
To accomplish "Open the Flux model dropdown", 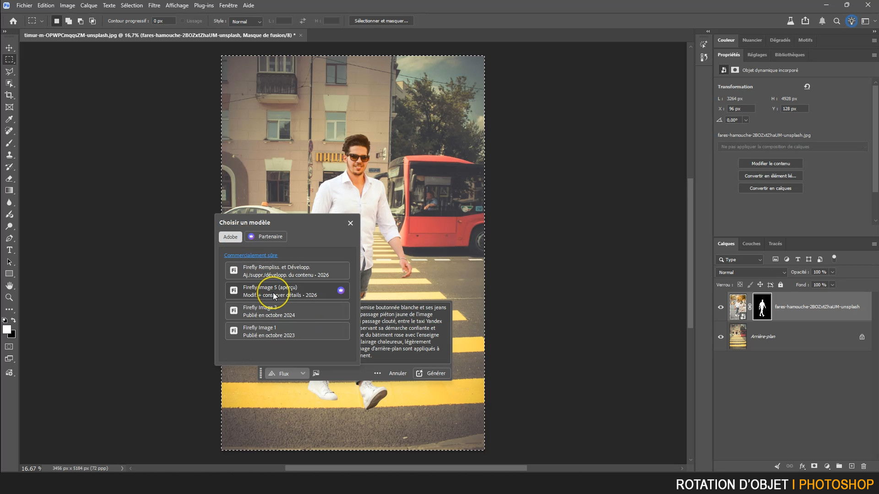I will pyautogui.click(x=287, y=374).
